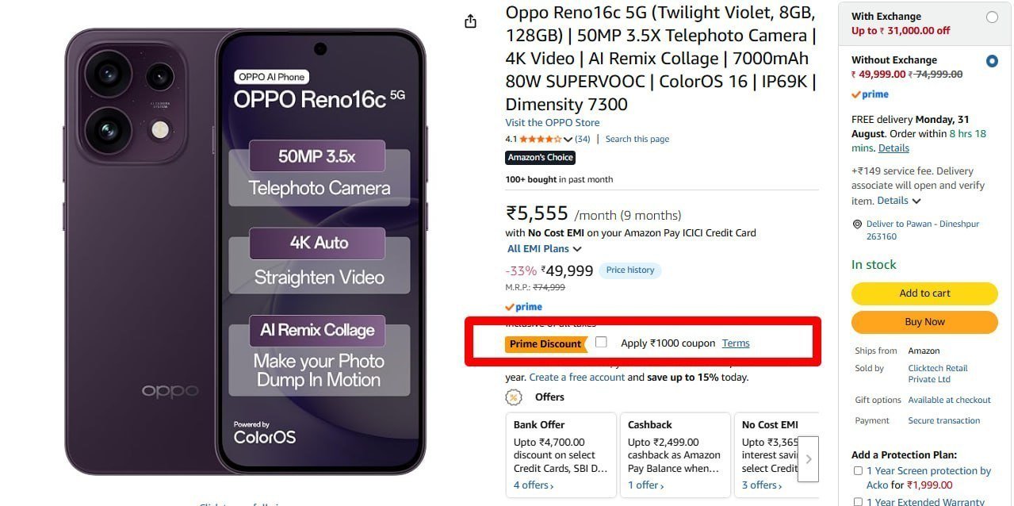This screenshot has height=506, width=1014.
Task: Click the star rating icons
Action: 540,139
